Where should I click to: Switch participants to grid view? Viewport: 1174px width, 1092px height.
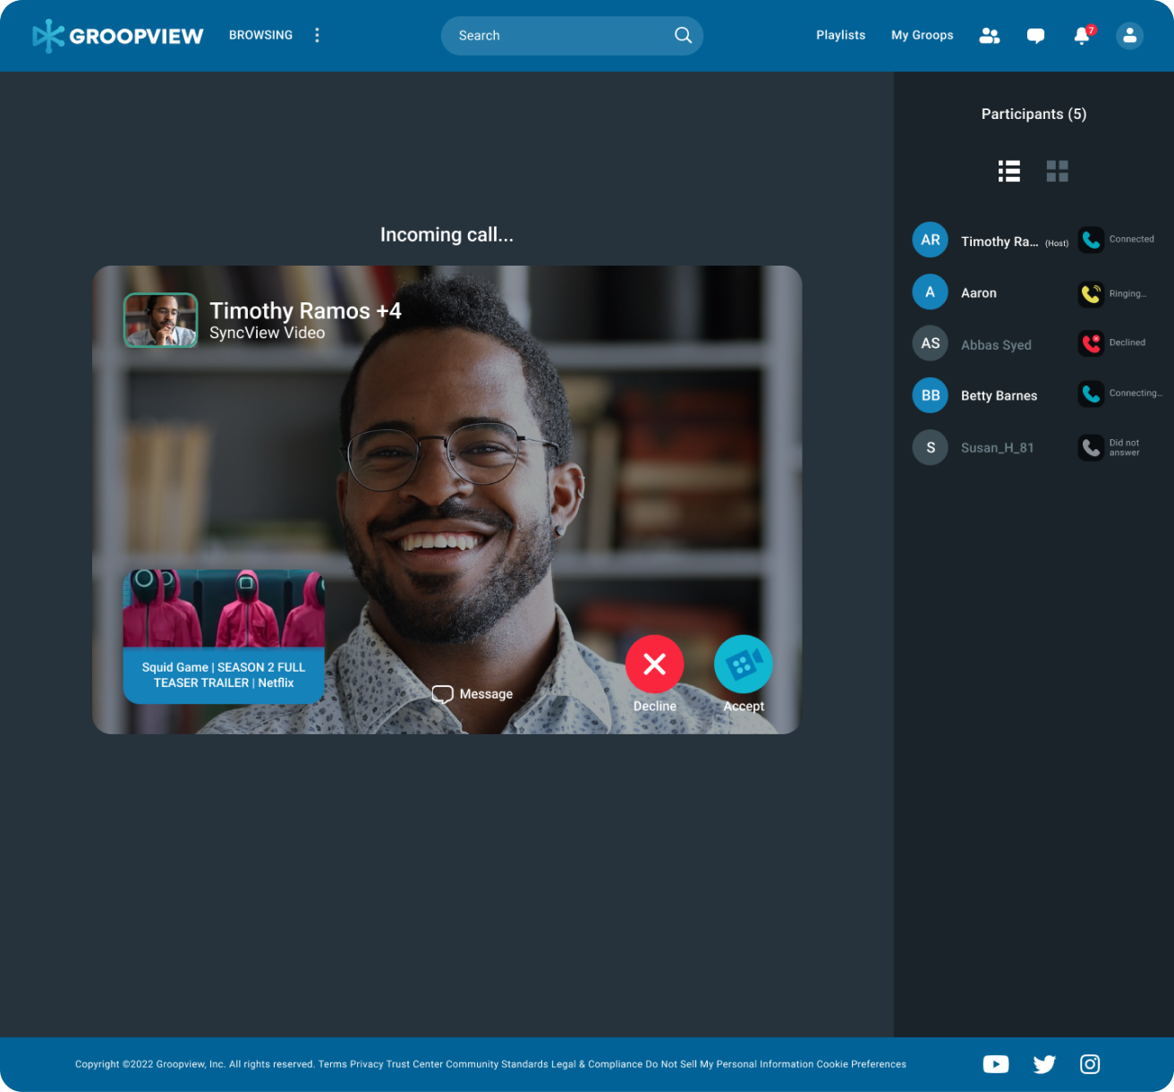coord(1057,171)
